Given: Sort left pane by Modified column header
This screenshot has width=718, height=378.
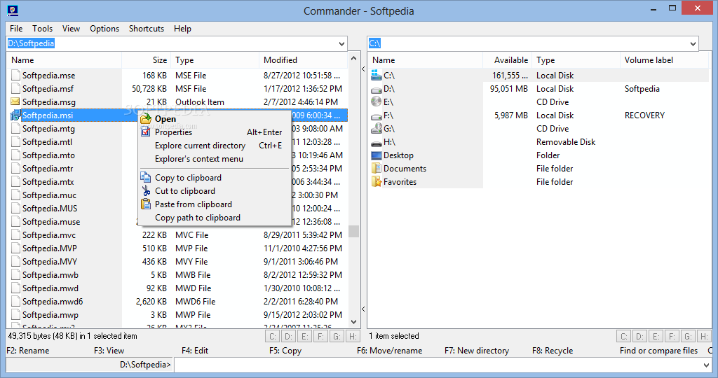Looking at the screenshot, I should [304, 60].
